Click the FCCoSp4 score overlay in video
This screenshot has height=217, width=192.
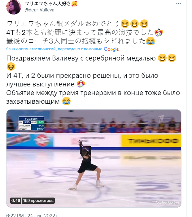point(31,123)
